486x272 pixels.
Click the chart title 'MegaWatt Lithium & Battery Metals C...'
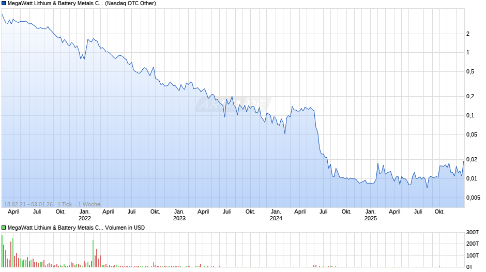pos(55,4)
